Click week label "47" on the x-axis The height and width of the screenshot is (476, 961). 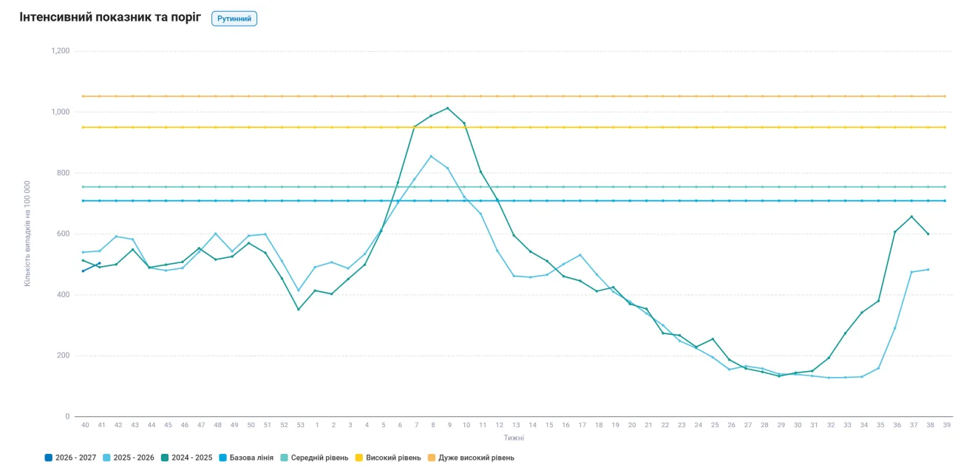click(x=200, y=425)
